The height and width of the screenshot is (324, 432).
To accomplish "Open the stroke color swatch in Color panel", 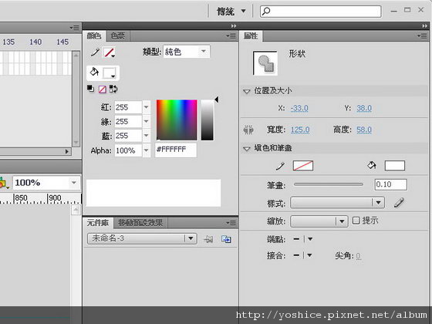I will 109,52.
